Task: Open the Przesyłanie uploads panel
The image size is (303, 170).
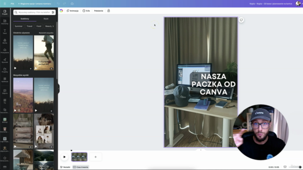Action: (5, 51)
